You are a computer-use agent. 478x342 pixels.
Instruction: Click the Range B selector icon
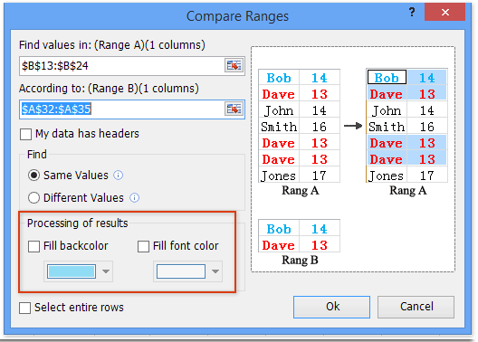click(234, 109)
